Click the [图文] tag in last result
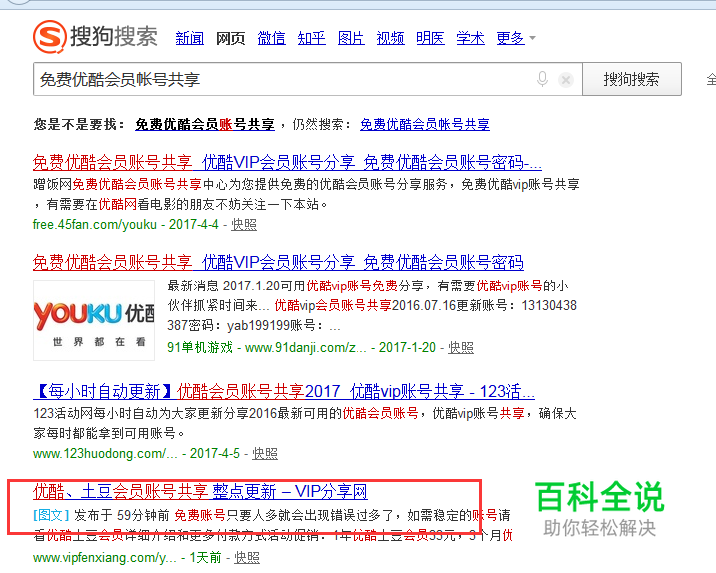The width and height of the screenshot is (716, 573). tap(51, 515)
